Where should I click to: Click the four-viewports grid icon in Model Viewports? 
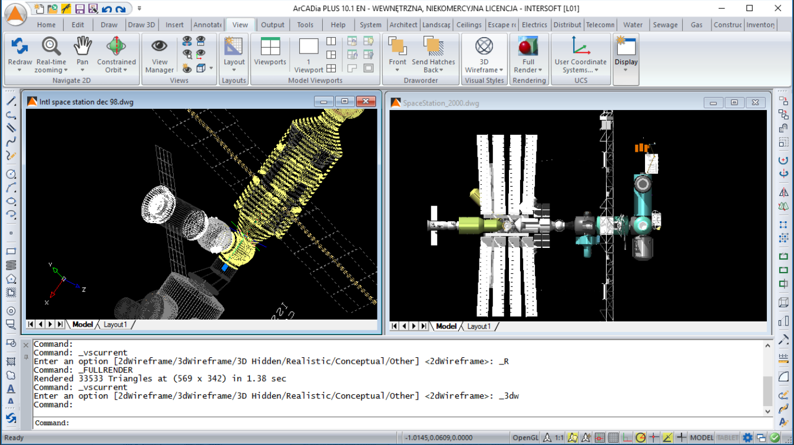pyautogui.click(x=331, y=68)
